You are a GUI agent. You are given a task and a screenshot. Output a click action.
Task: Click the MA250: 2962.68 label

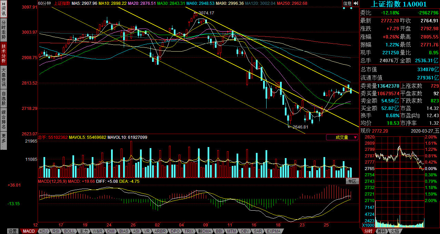292,3
